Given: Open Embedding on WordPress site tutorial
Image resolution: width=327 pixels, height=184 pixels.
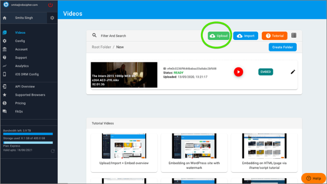Looking at the screenshot, I should 194,153.
